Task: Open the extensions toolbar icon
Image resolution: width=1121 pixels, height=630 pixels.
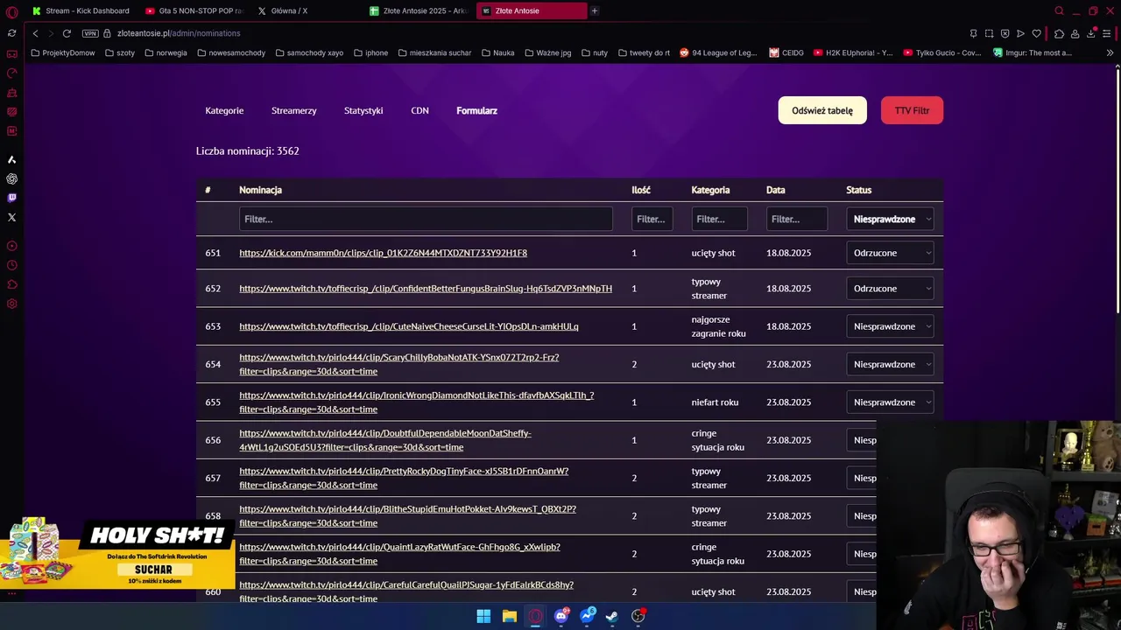Action: 1059,33
